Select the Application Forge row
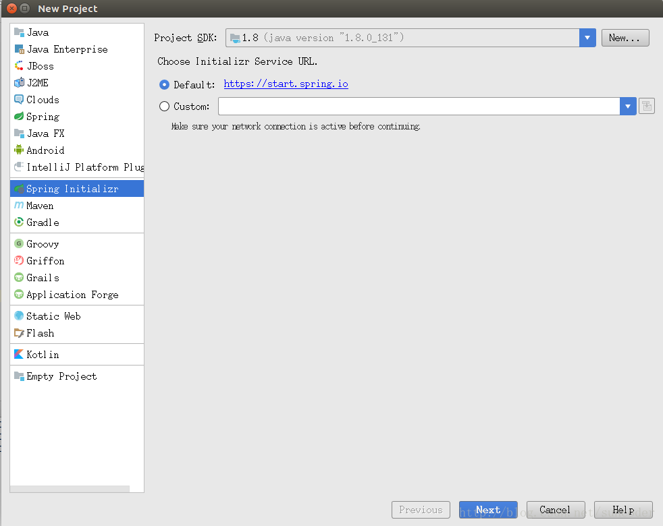Screen dimensions: 663x526 tap(77, 295)
